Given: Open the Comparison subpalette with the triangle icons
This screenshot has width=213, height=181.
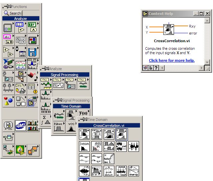Looking at the screenshot, I should [x=8, y=52].
